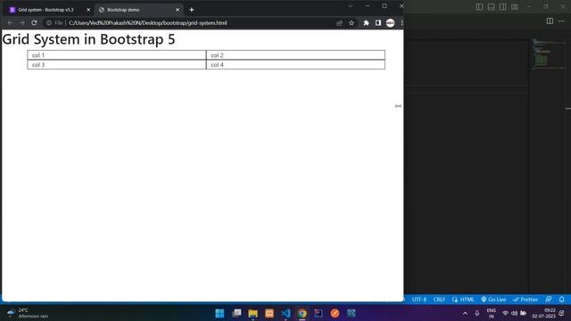This screenshot has height=321, width=571.
Task: Share this page from the address bar
Action: (x=339, y=22)
